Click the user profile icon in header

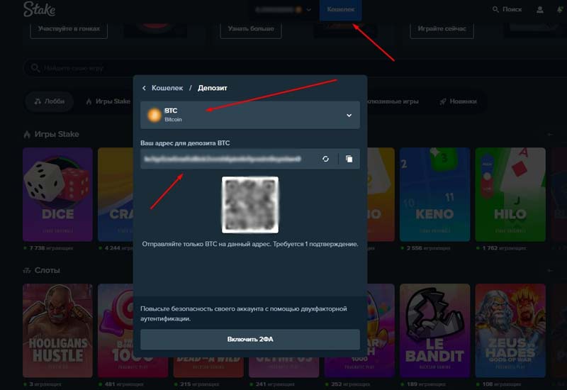pyautogui.click(x=540, y=9)
